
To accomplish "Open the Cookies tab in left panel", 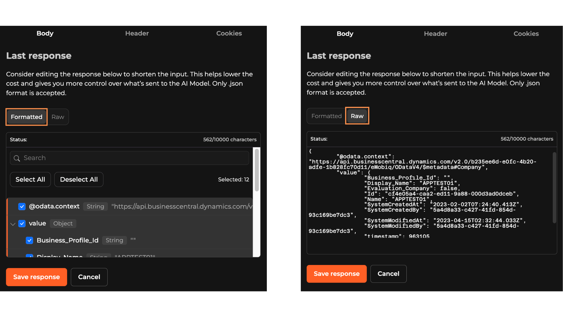I will tap(229, 33).
